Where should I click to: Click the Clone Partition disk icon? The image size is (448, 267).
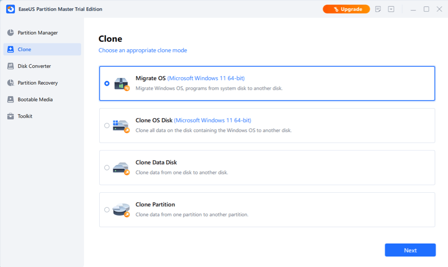click(121, 210)
